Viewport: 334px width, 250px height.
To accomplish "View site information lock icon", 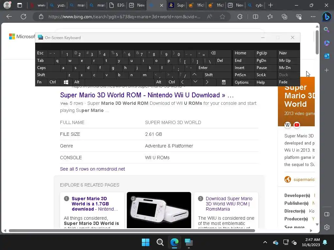I will tap(41, 17).
